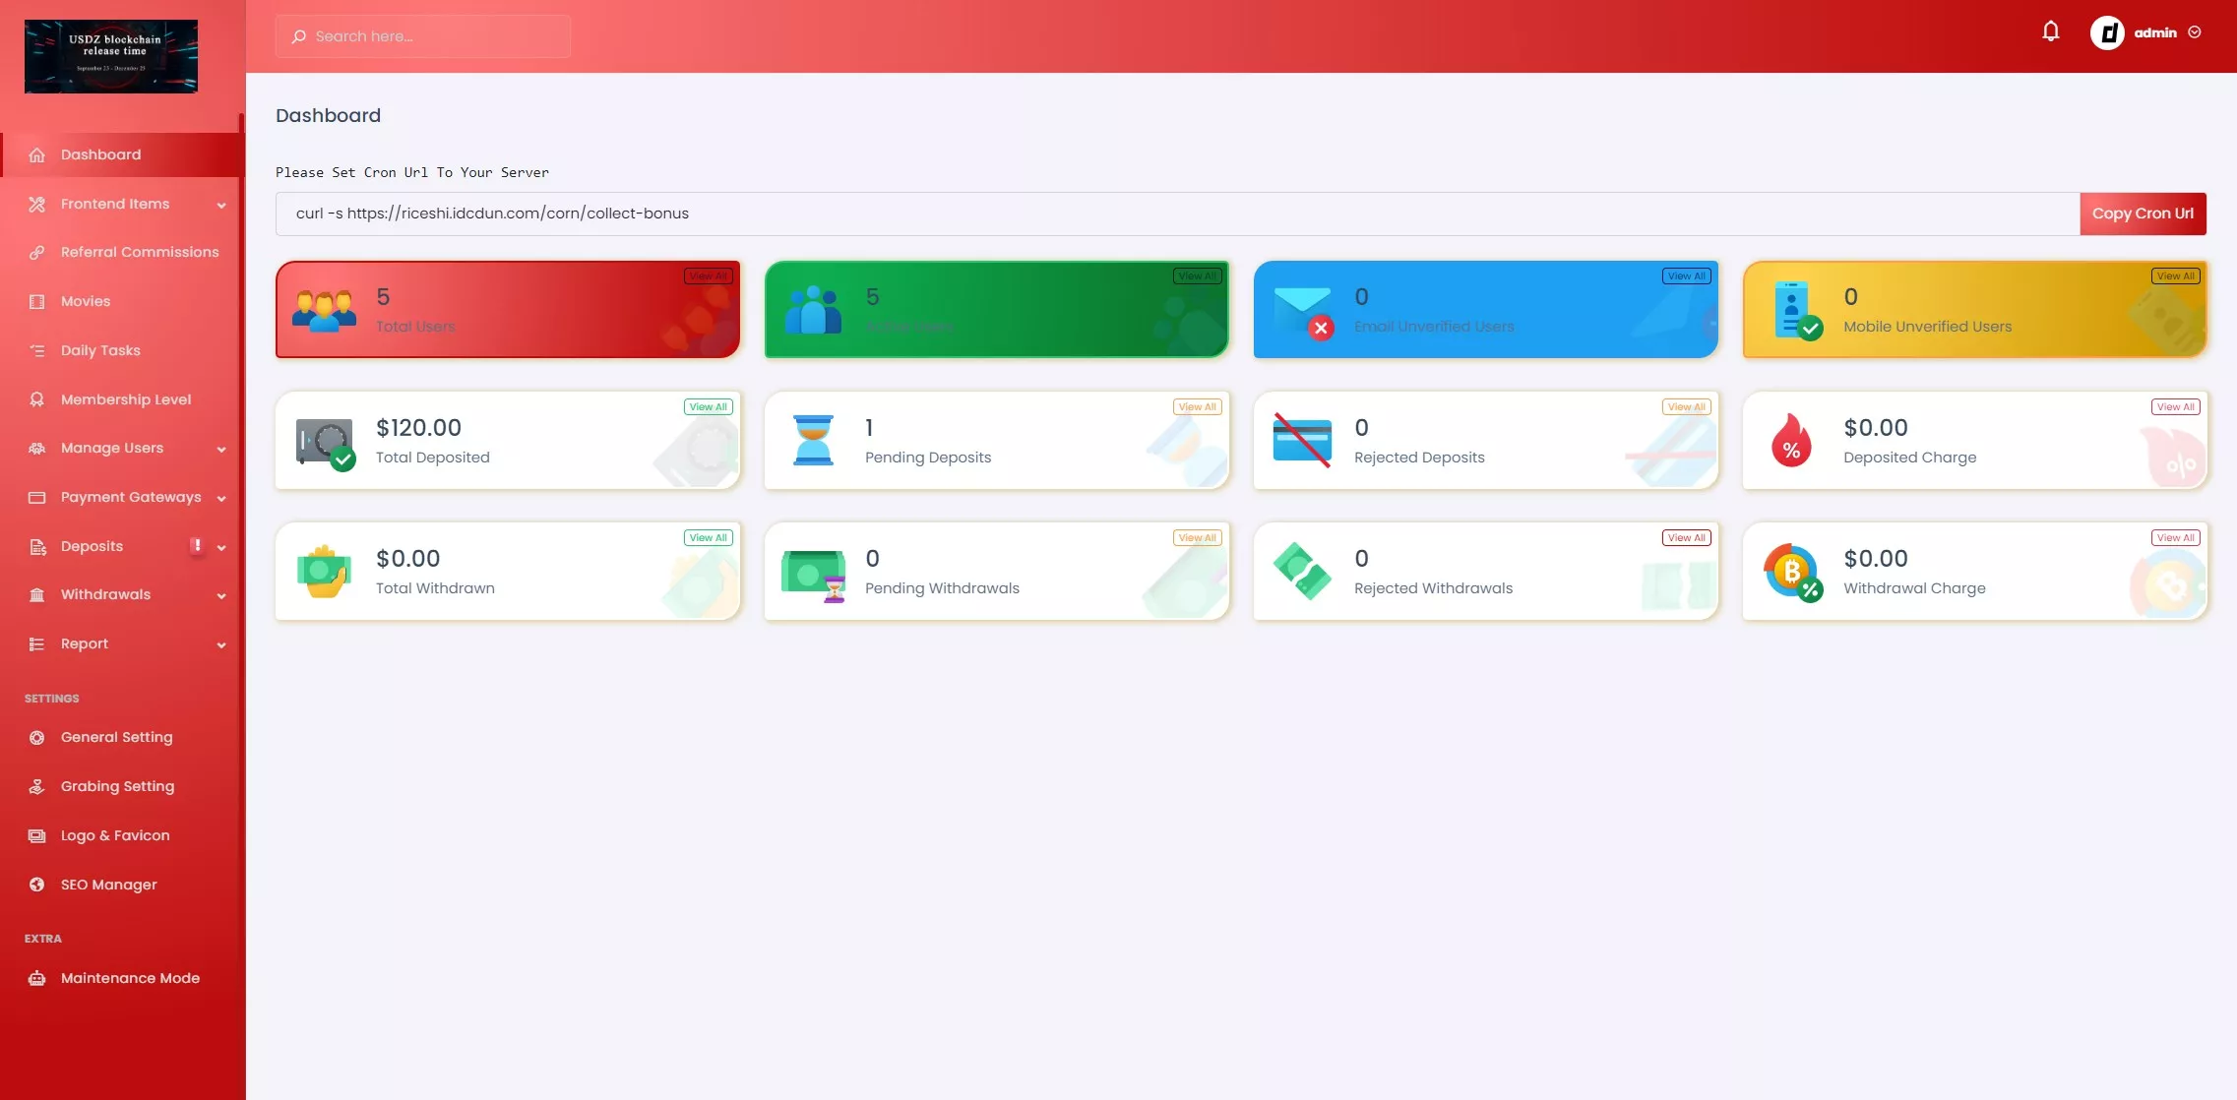Click the Total Users people icon

click(324, 310)
